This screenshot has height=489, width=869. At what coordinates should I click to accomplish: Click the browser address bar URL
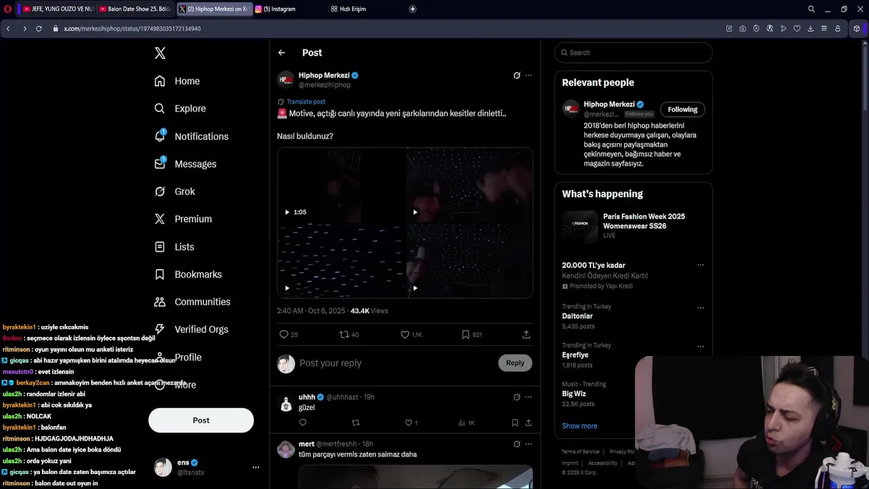point(132,29)
